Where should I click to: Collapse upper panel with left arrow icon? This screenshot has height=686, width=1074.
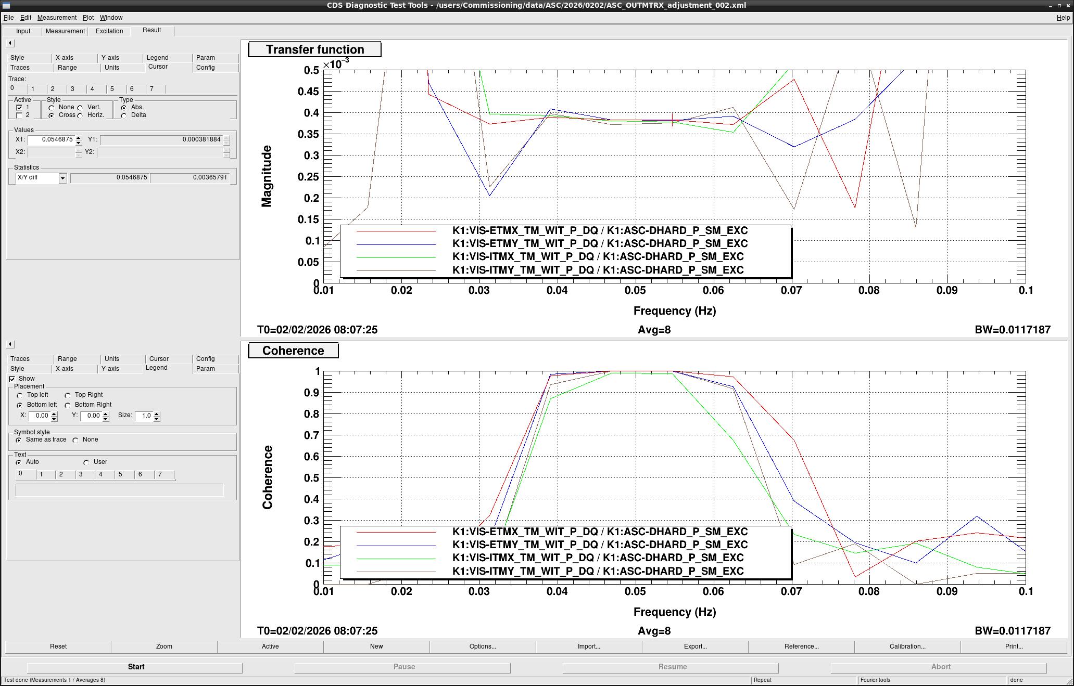(10, 43)
